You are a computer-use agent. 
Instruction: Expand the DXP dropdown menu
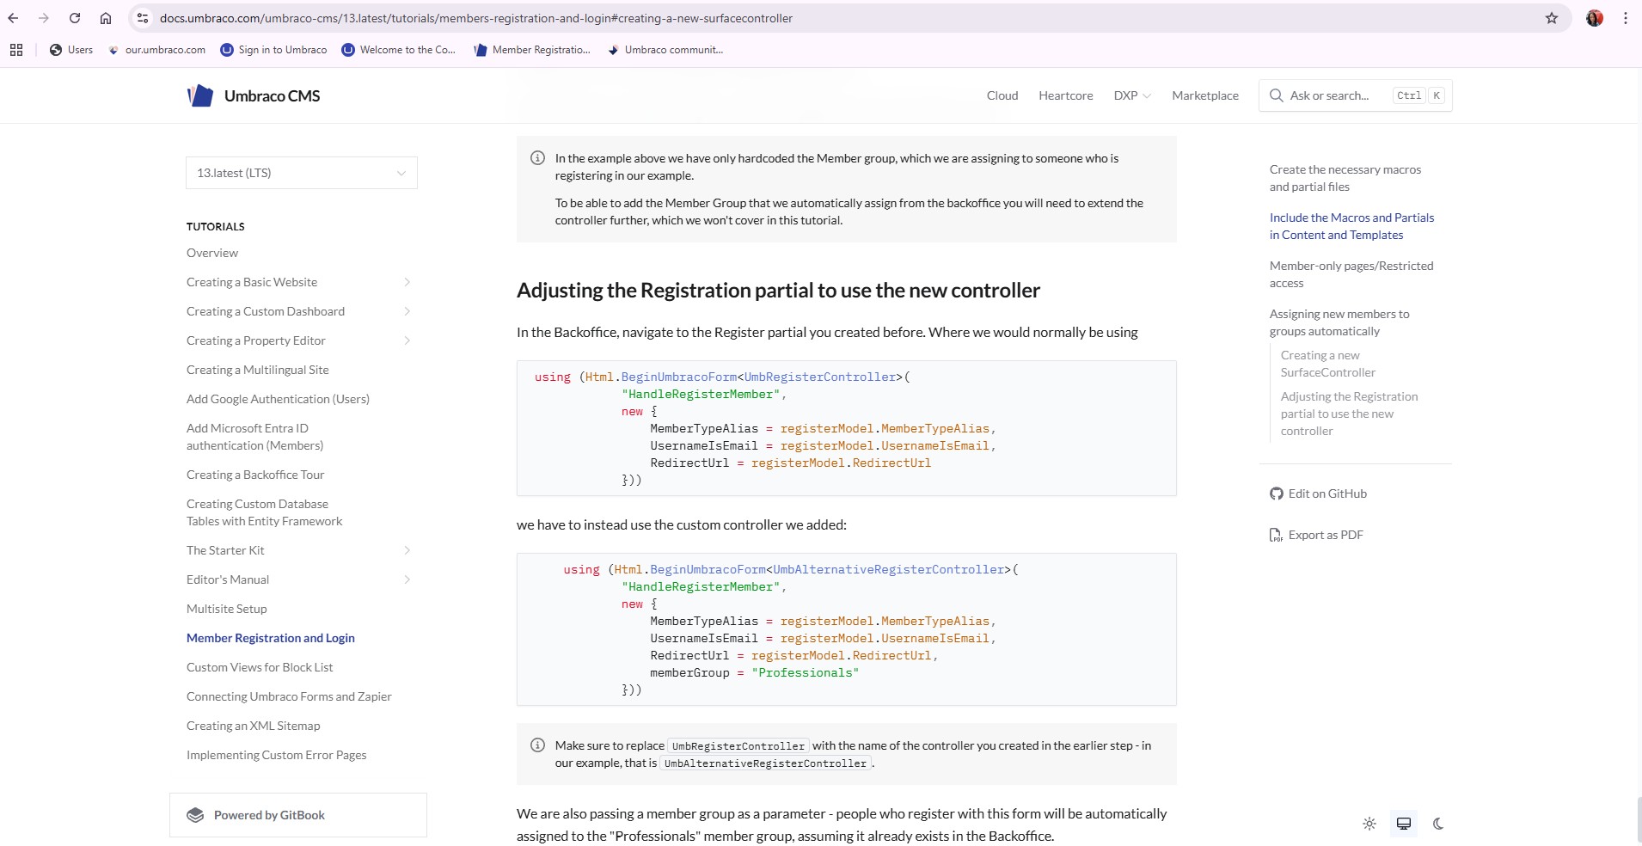click(x=1132, y=95)
